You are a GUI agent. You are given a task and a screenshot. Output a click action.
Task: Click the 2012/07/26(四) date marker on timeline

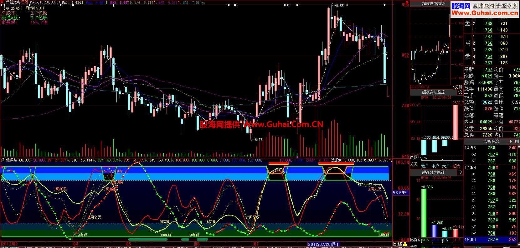[323, 244]
